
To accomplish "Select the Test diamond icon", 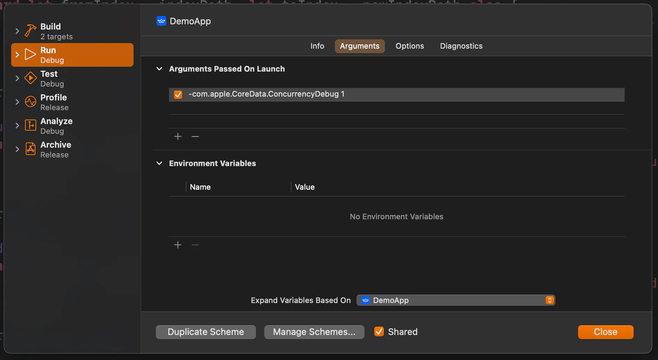I will pos(31,78).
